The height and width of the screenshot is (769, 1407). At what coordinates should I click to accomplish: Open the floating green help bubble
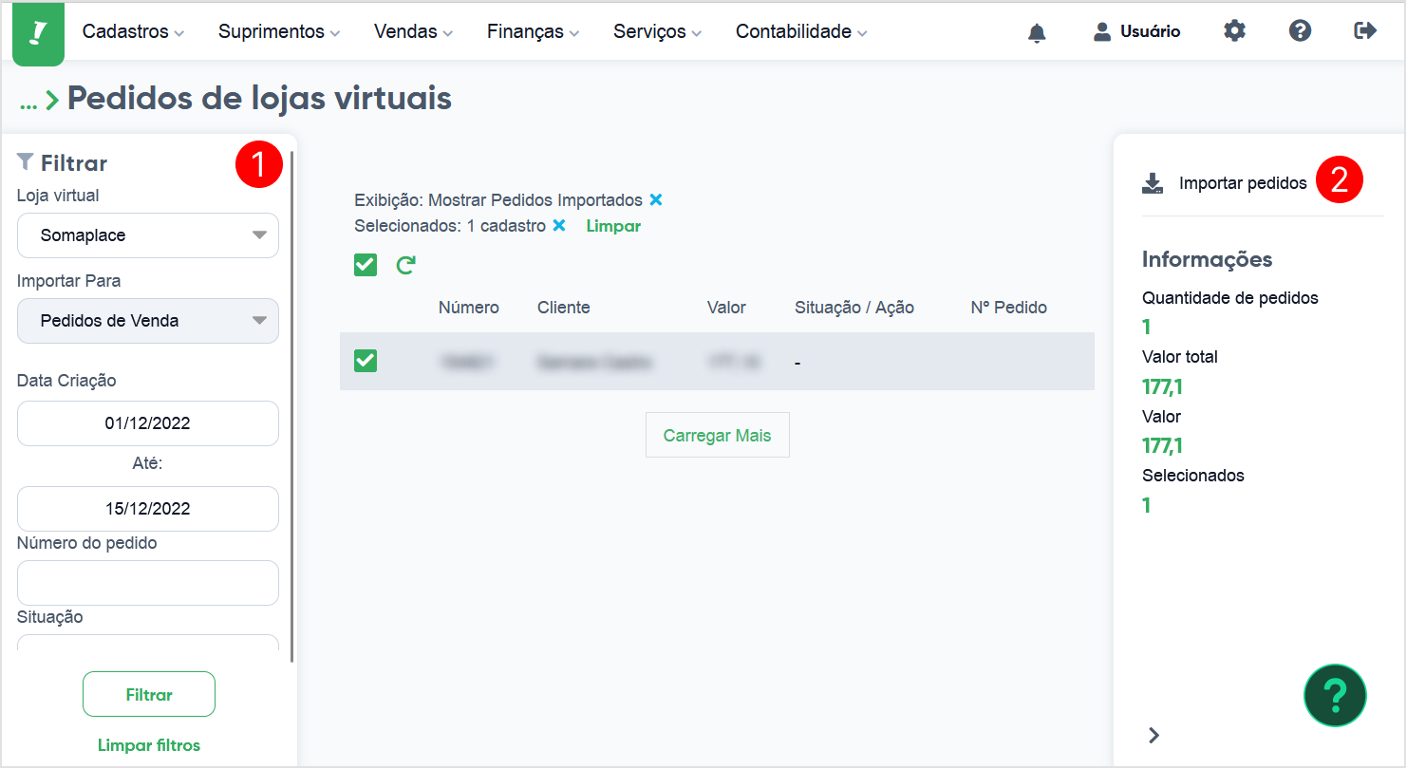[x=1335, y=696]
